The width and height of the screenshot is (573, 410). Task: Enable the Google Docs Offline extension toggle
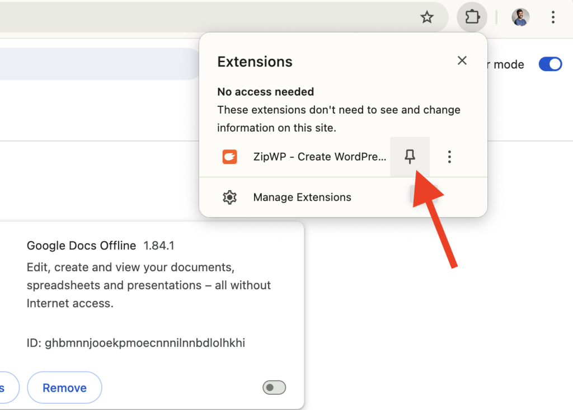(274, 387)
